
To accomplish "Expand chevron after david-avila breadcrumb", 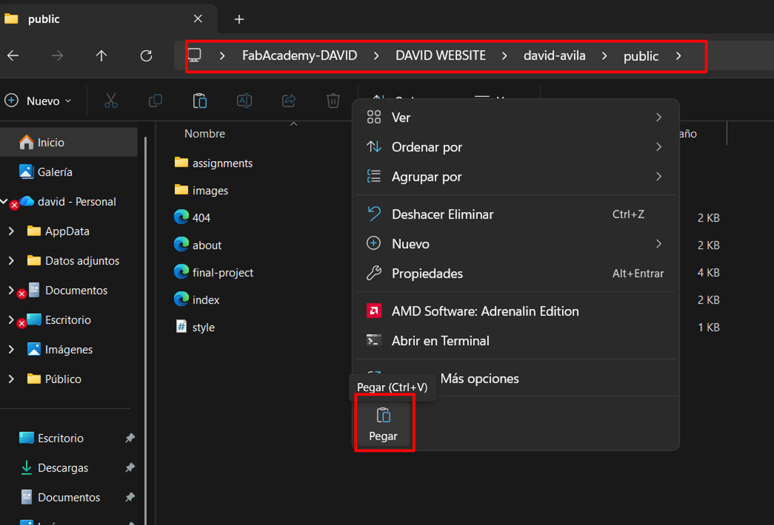I will [604, 56].
